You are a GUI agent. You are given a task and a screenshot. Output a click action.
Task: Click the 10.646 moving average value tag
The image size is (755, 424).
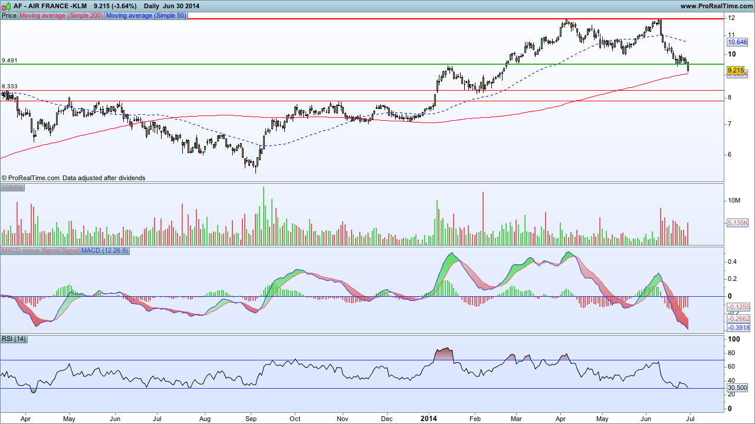(x=738, y=42)
